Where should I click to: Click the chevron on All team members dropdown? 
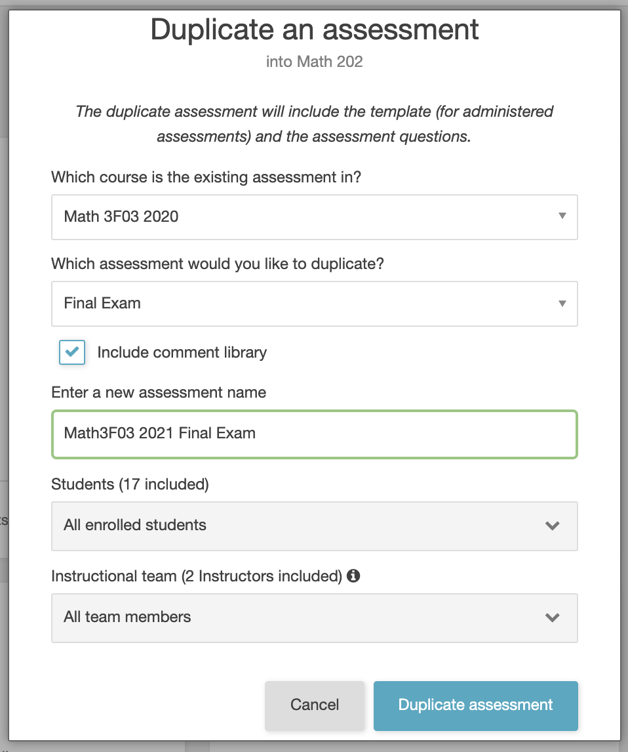(x=553, y=617)
